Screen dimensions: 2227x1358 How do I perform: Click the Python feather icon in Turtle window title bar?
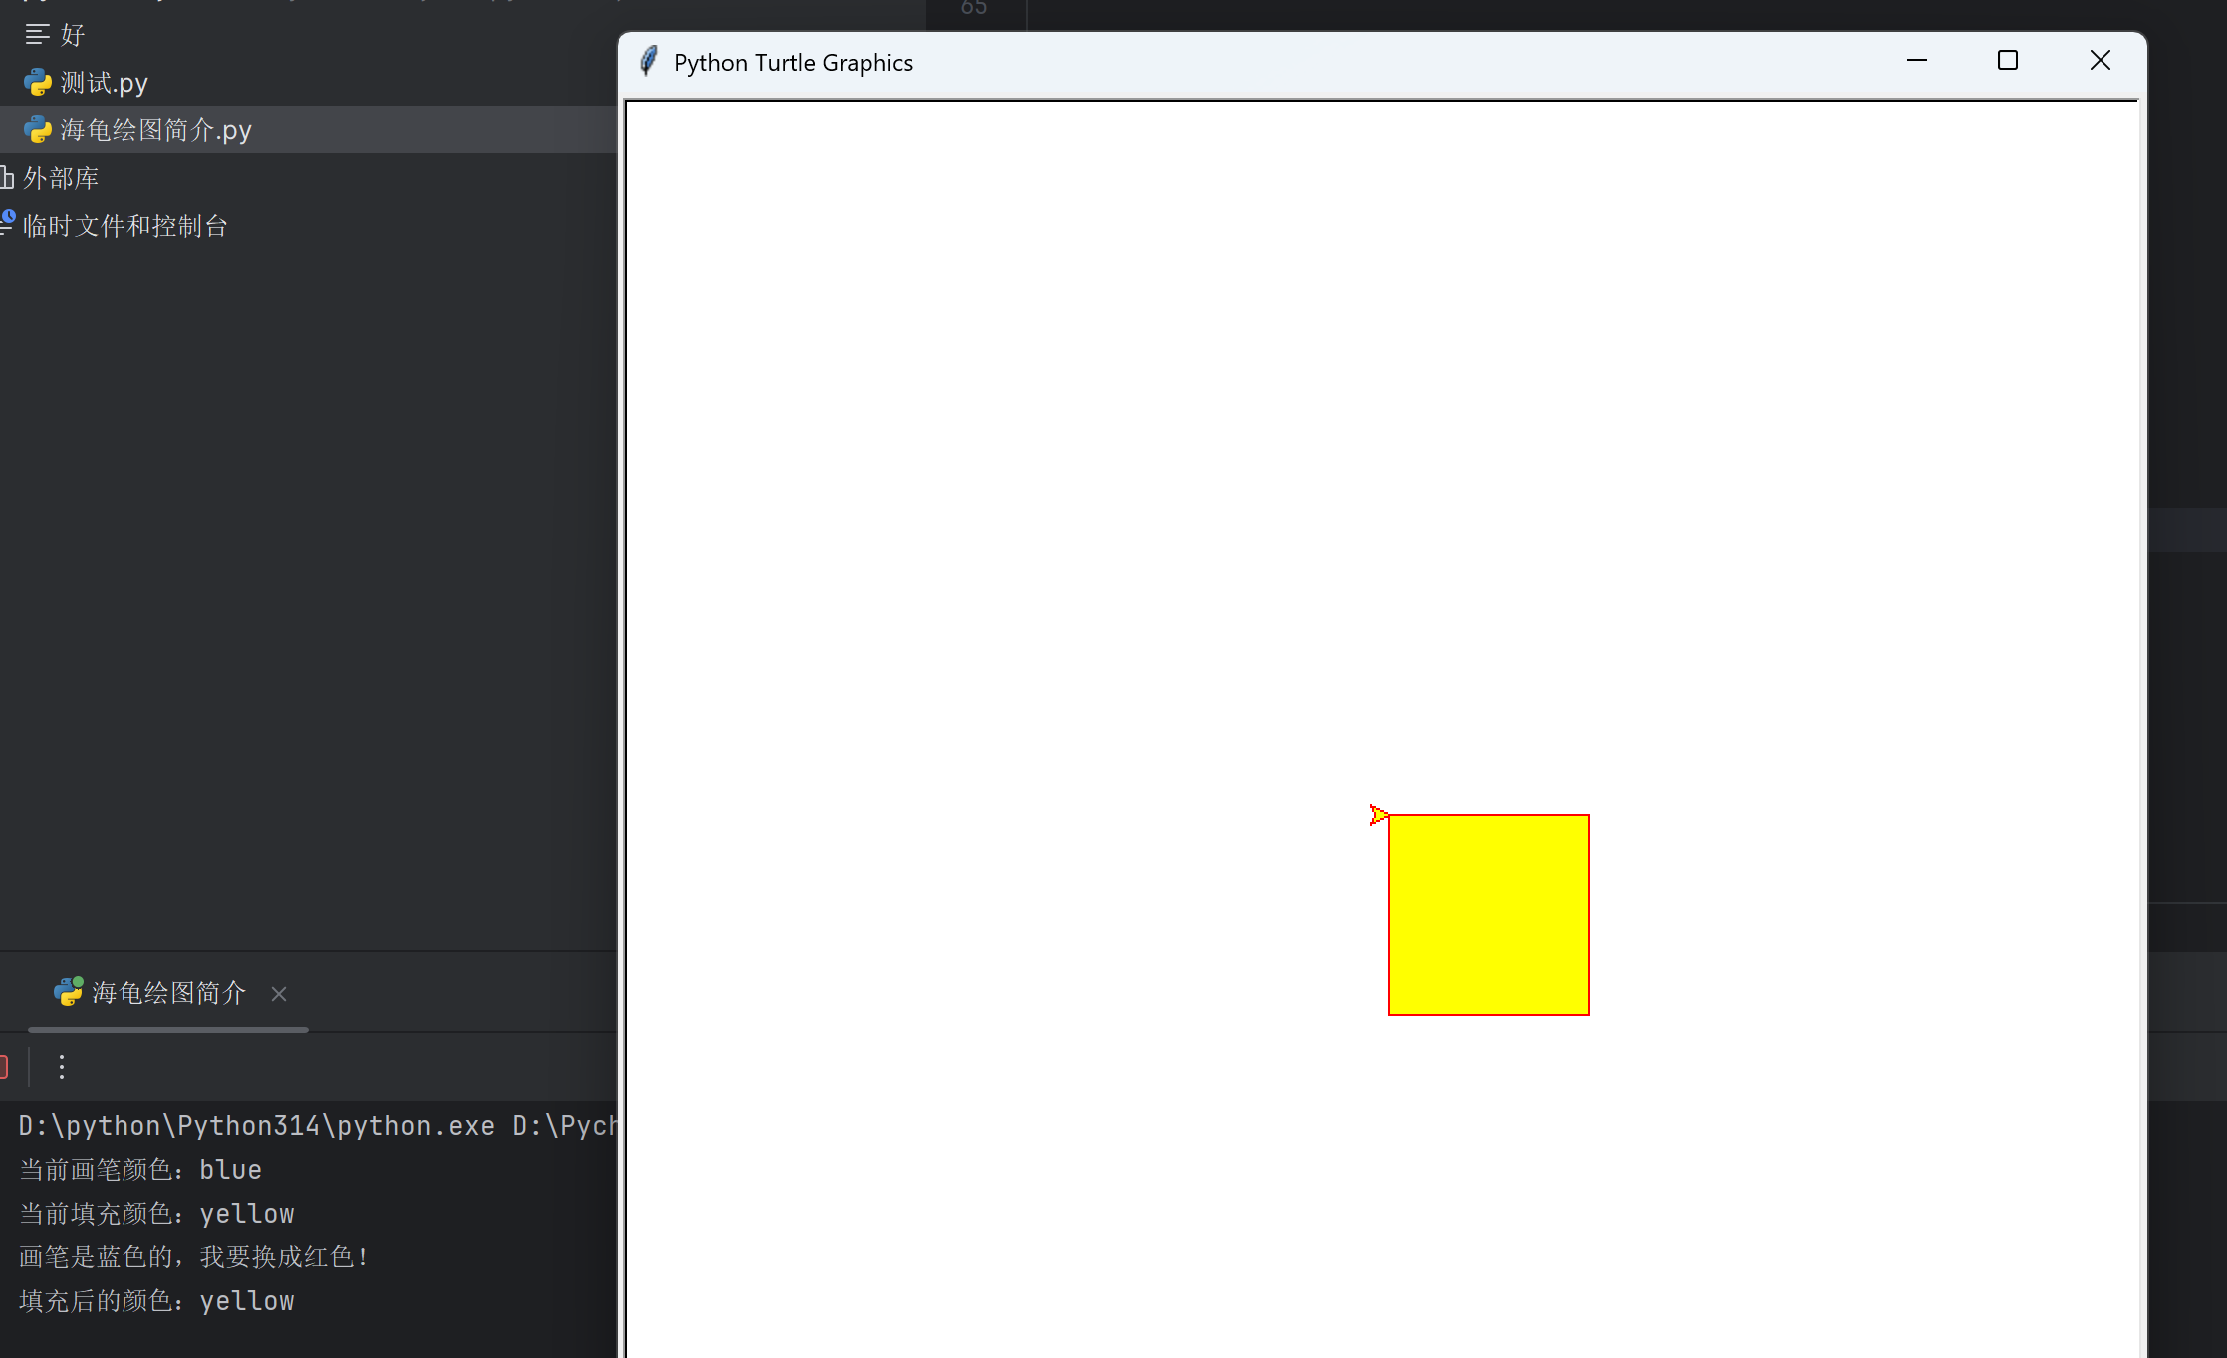click(x=648, y=61)
